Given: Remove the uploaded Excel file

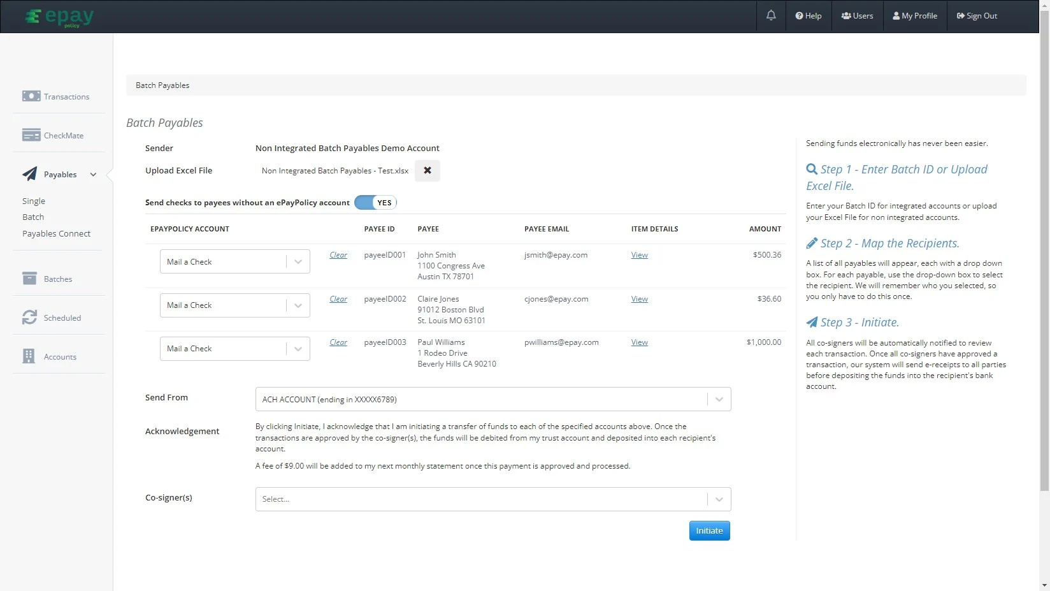Looking at the screenshot, I should click(428, 171).
